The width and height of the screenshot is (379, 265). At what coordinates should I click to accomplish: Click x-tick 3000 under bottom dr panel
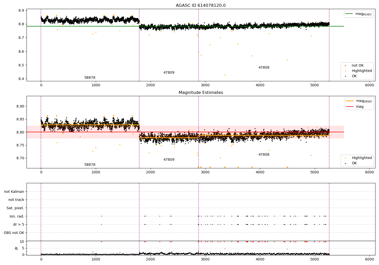tap(205, 259)
